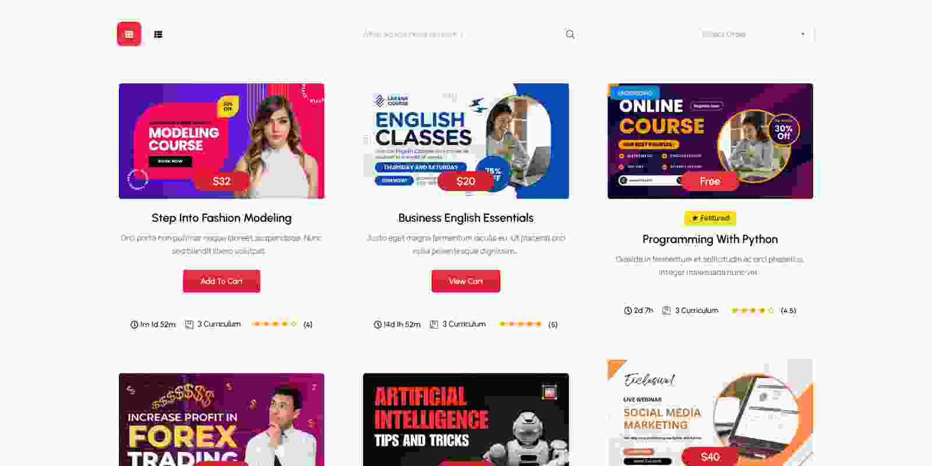
Task: Click the Artificial Intelligence course thumbnail
Action: click(x=466, y=419)
